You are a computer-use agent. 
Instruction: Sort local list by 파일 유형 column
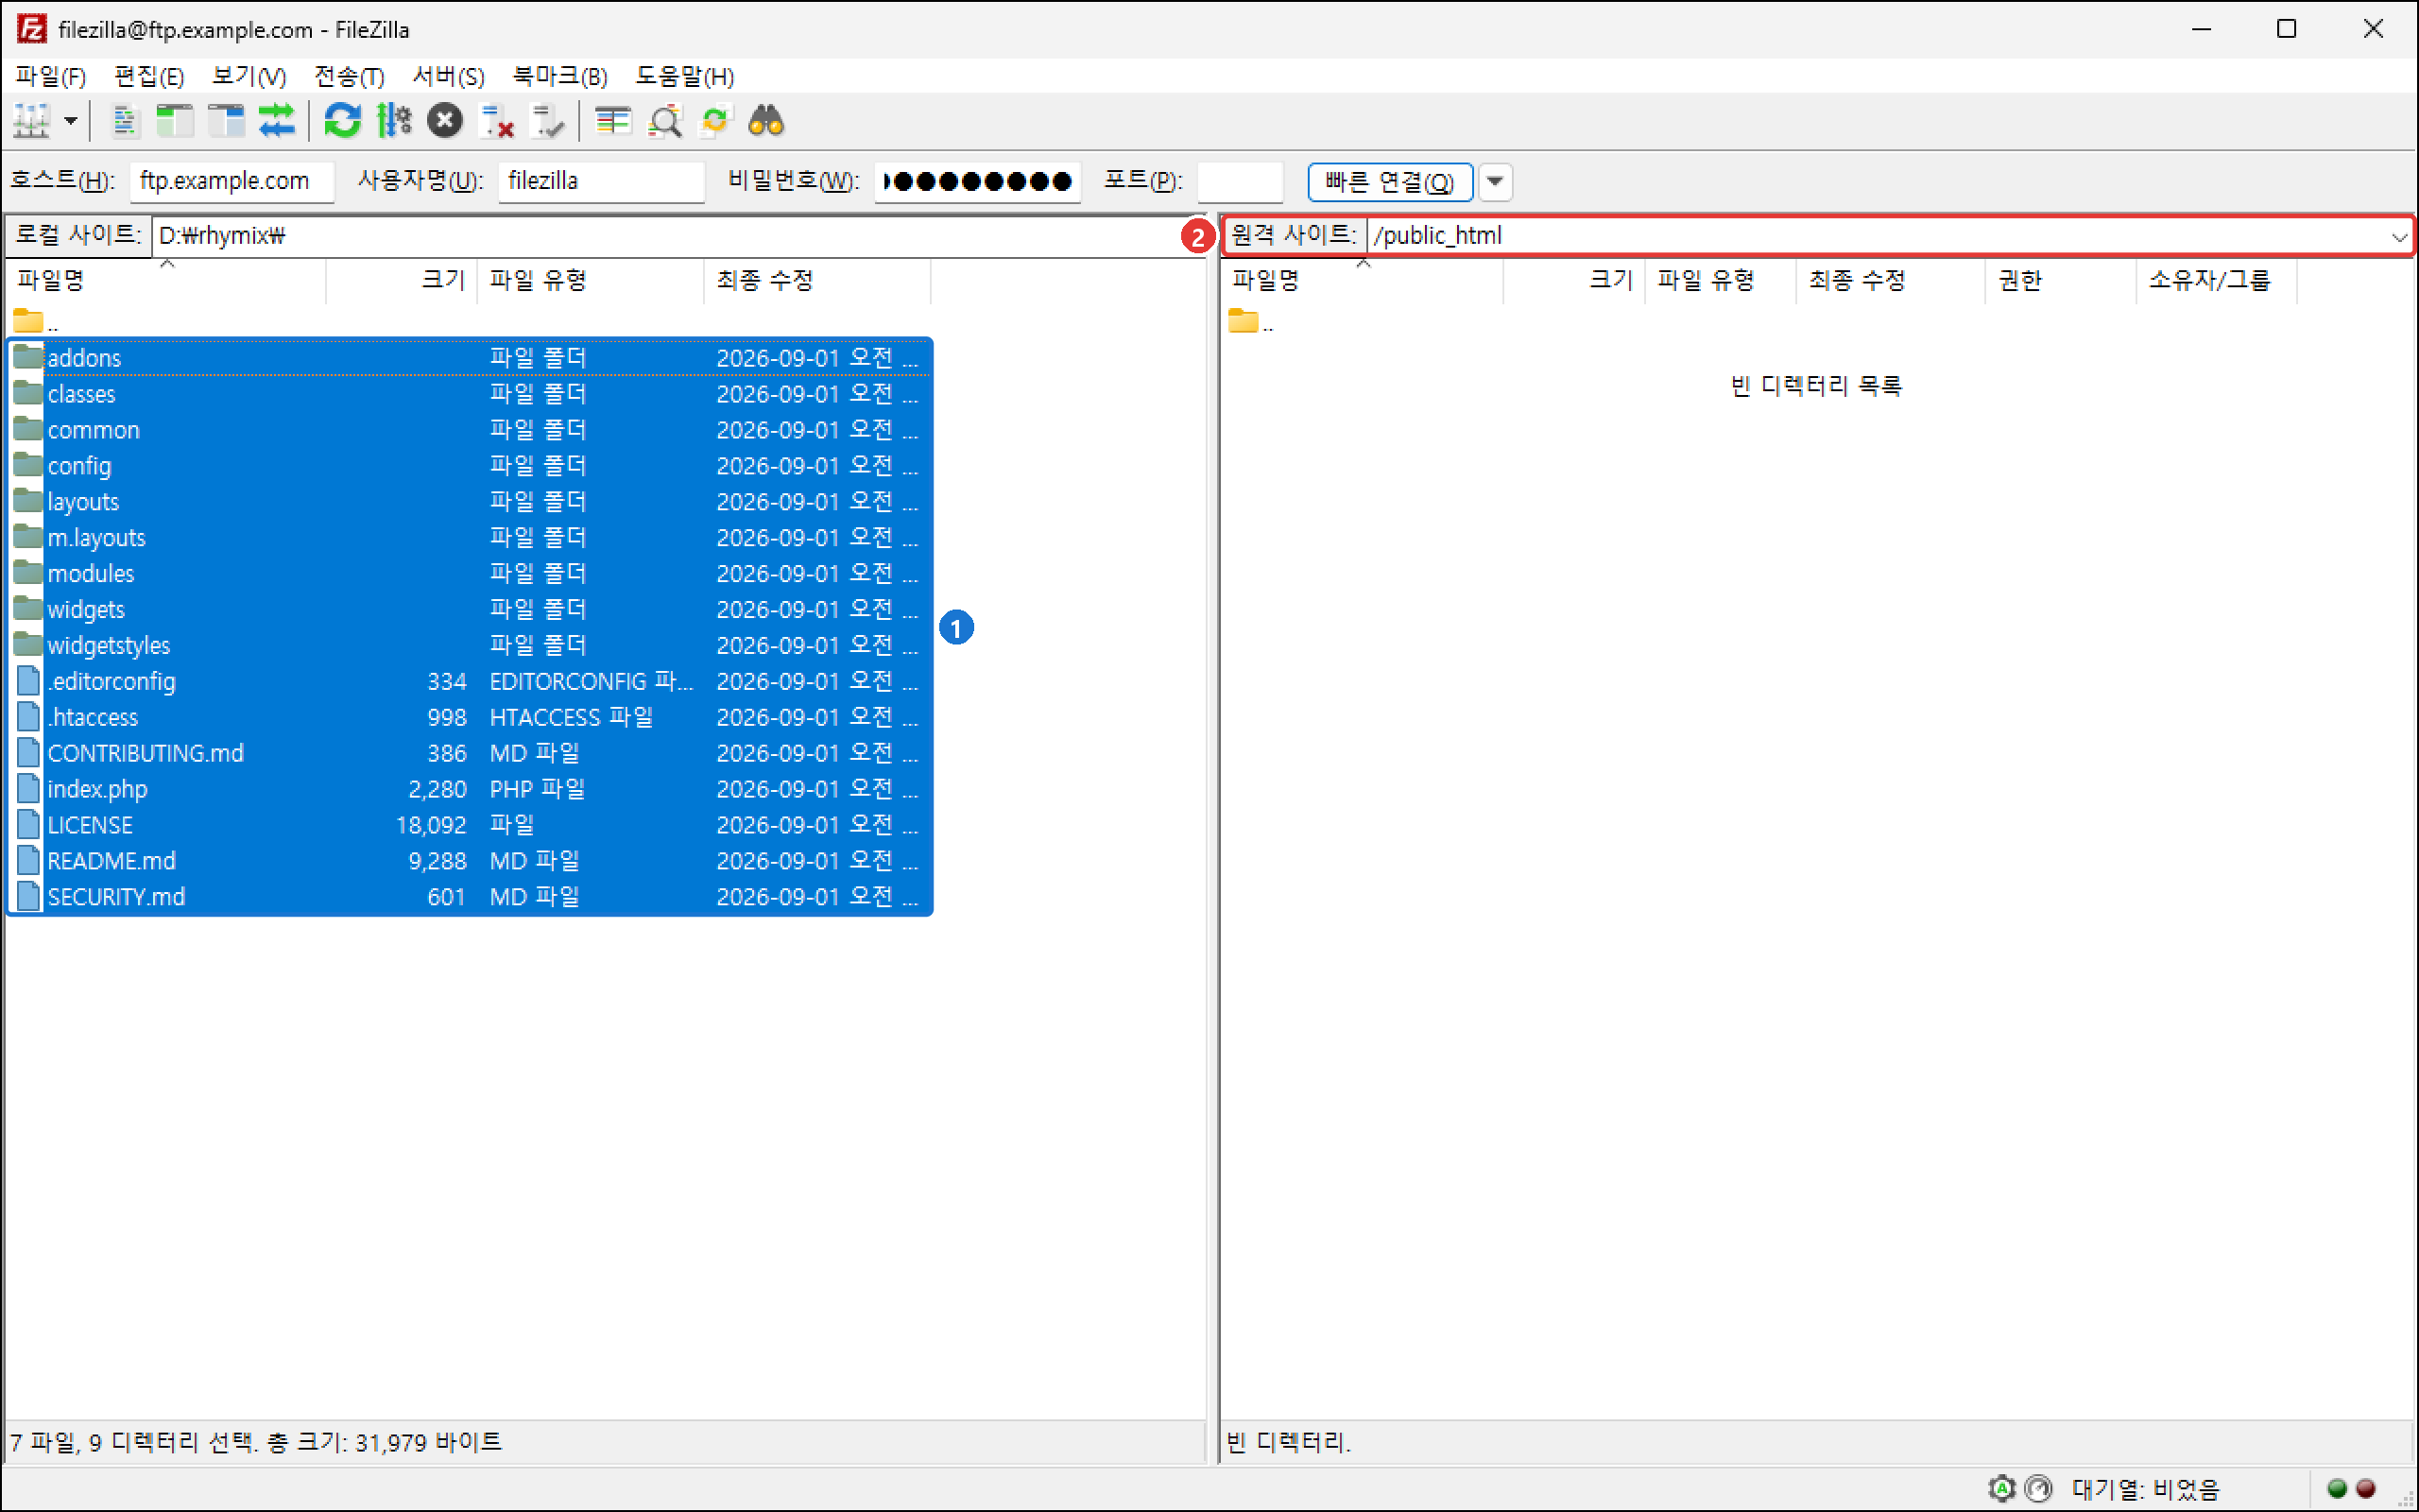click(x=591, y=280)
